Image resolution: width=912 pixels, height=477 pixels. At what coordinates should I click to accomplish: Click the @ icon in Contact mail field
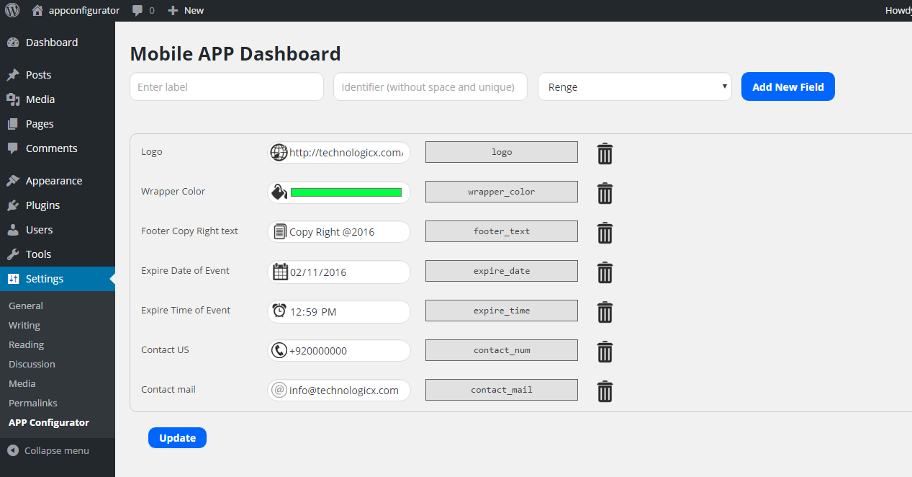pos(279,390)
